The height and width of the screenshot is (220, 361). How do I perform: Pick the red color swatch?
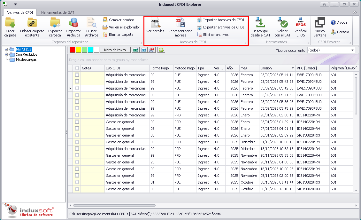click(72, 50)
